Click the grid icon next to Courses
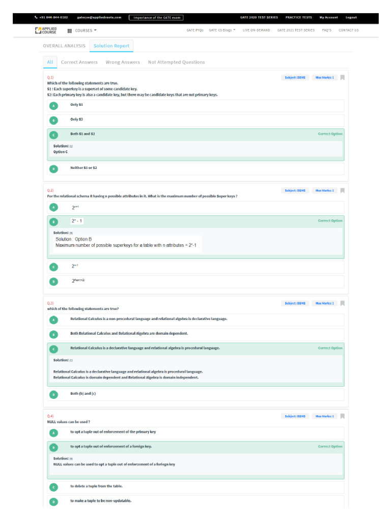This screenshot has height=521, width=391. click(x=70, y=31)
